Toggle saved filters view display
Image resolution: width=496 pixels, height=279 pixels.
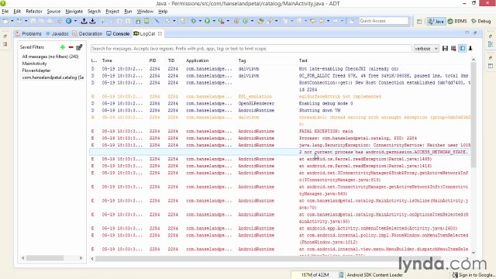pos(462,48)
